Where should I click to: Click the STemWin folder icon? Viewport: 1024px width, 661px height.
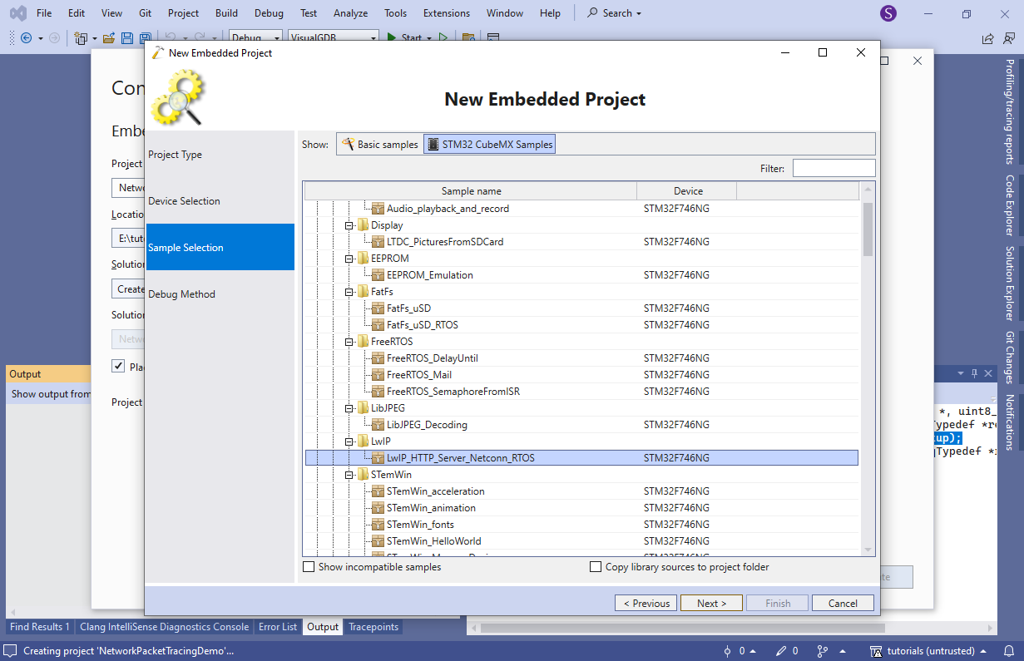point(363,475)
